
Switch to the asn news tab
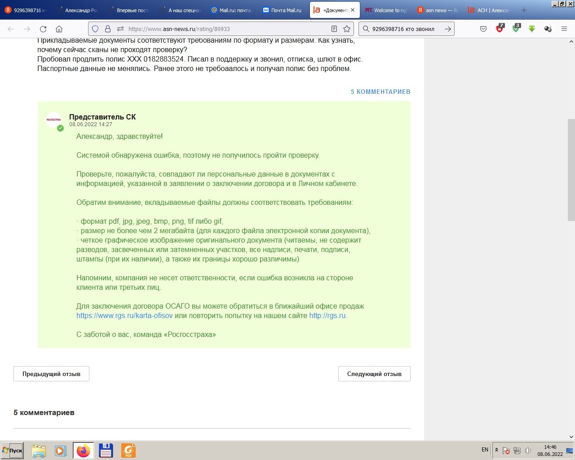coord(438,10)
